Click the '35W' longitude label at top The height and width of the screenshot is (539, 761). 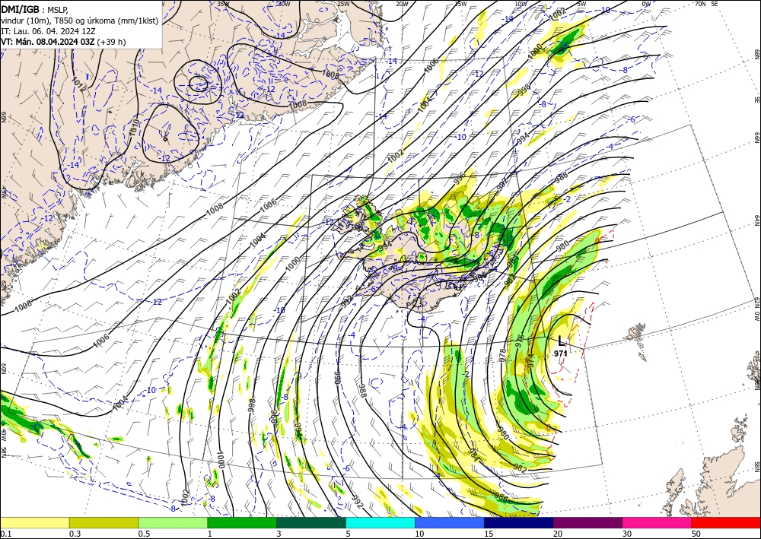tap(223, 4)
